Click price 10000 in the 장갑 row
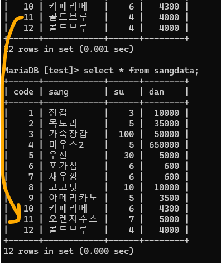Screen dimensions: 221x263 [x=167, y=113]
